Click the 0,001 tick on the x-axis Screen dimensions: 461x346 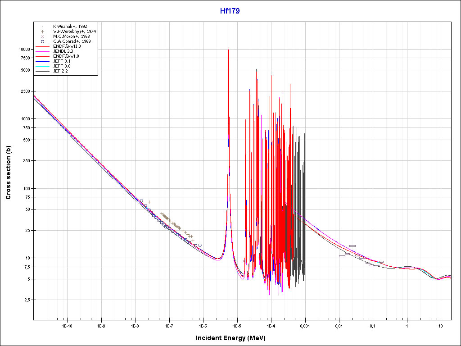(305, 325)
